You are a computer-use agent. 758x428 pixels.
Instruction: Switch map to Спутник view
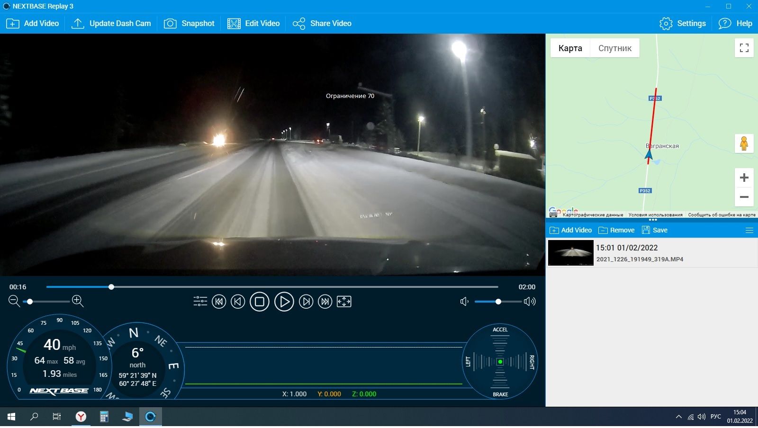point(614,48)
